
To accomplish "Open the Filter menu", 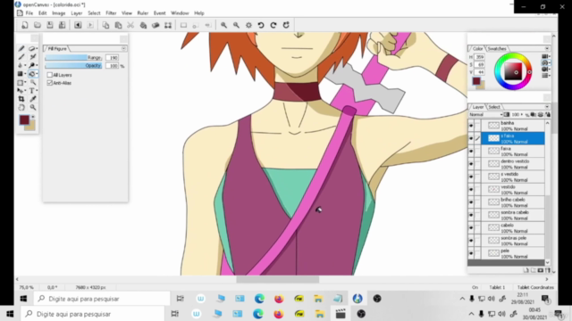I will (x=111, y=13).
